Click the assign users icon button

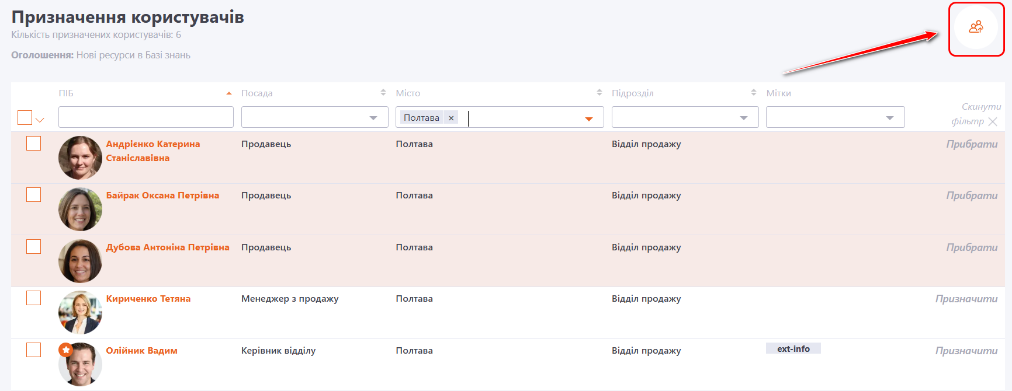point(976,27)
